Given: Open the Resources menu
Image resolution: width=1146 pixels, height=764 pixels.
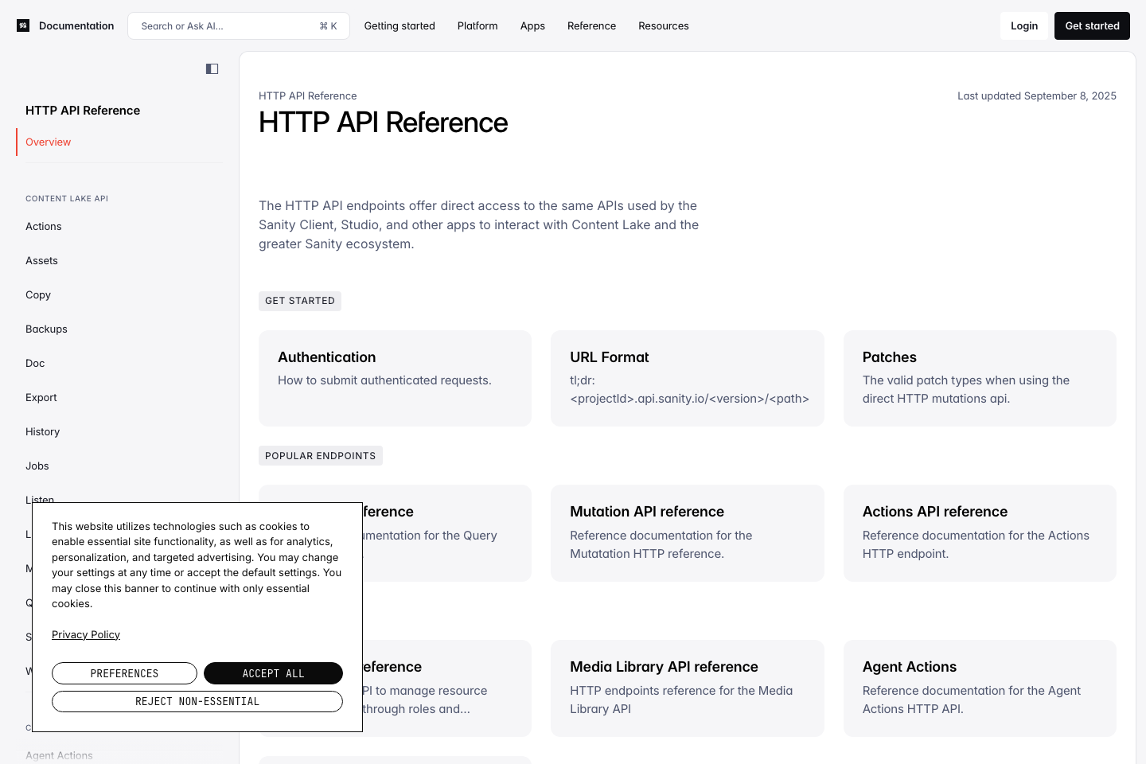Looking at the screenshot, I should [x=664, y=25].
